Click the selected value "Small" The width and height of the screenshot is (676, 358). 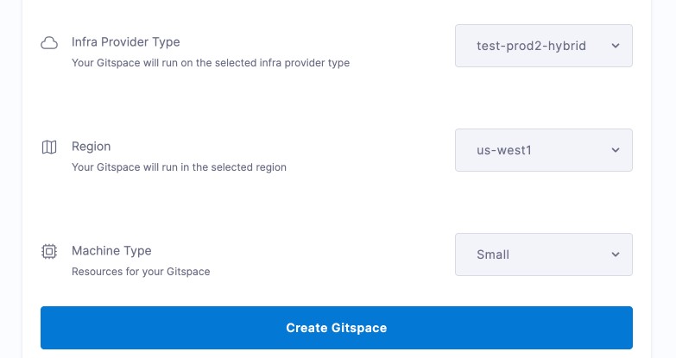[493, 254]
